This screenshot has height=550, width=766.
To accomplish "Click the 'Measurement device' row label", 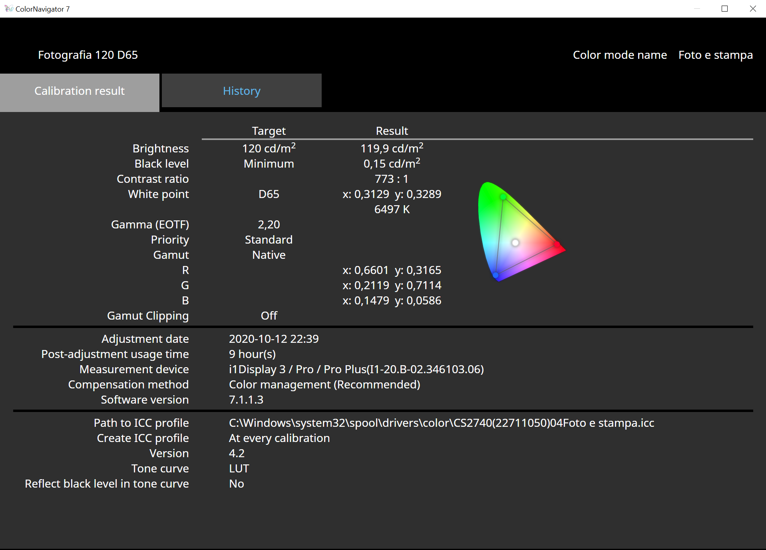I will [134, 369].
